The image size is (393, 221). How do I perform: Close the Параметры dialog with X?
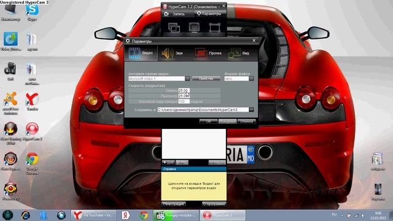[x=254, y=41]
